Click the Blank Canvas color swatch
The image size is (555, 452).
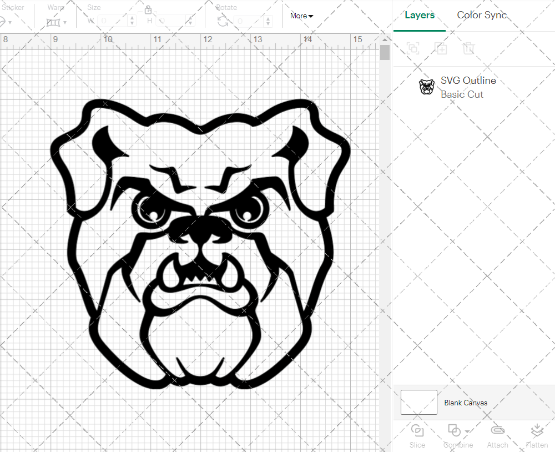click(418, 403)
